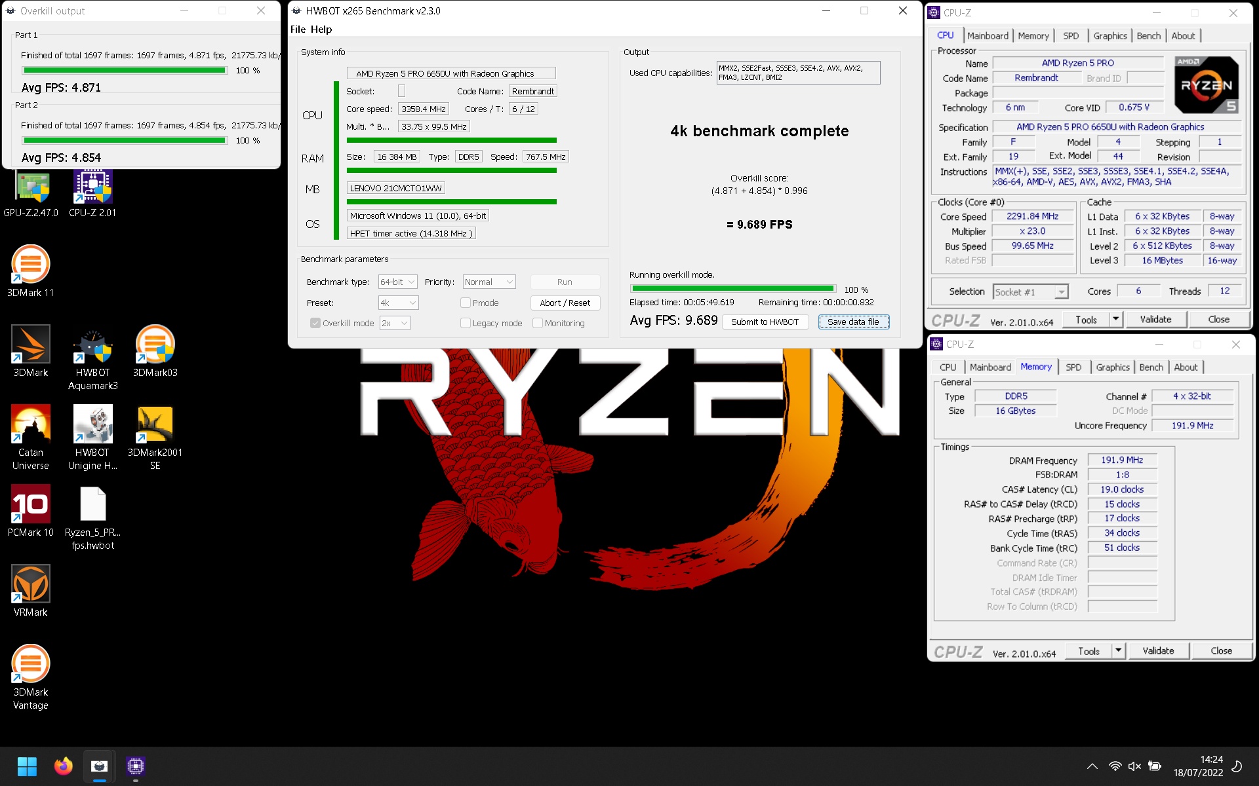Click the Avg FPS: 9.689 result
1259x786 pixels.
673,320
